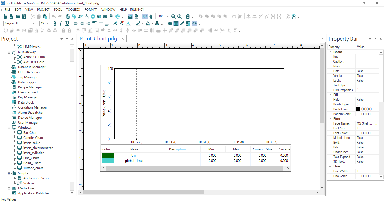The image size is (387, 202).
Task: Click the Brush Type ellipsis button
Action: tap(376, 104)
